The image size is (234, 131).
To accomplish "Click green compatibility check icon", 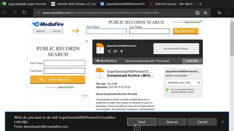I will tap(167, 90).
